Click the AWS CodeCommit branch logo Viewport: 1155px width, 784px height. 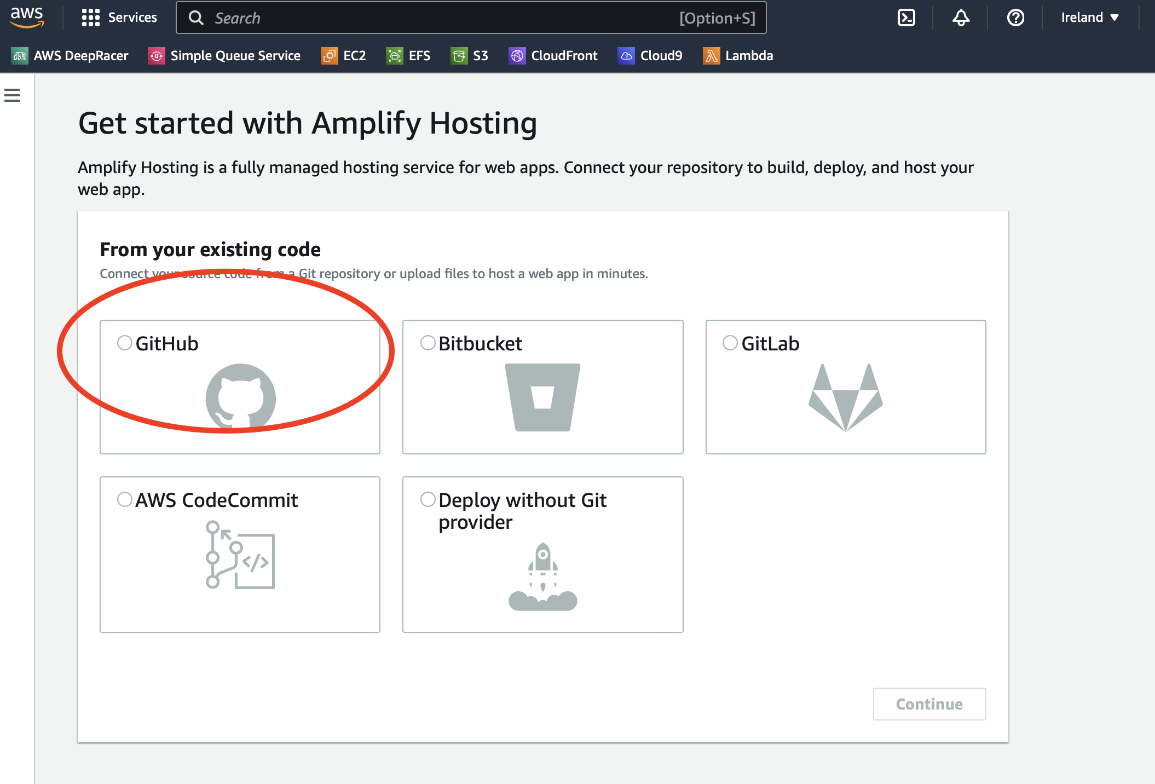click(x=240, y=555)
